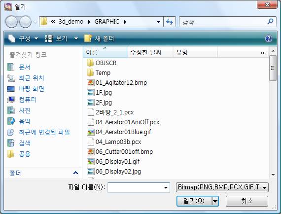Click the 새 폴더 new folder icon
This screenshot has height=214, width=281.
88,38
